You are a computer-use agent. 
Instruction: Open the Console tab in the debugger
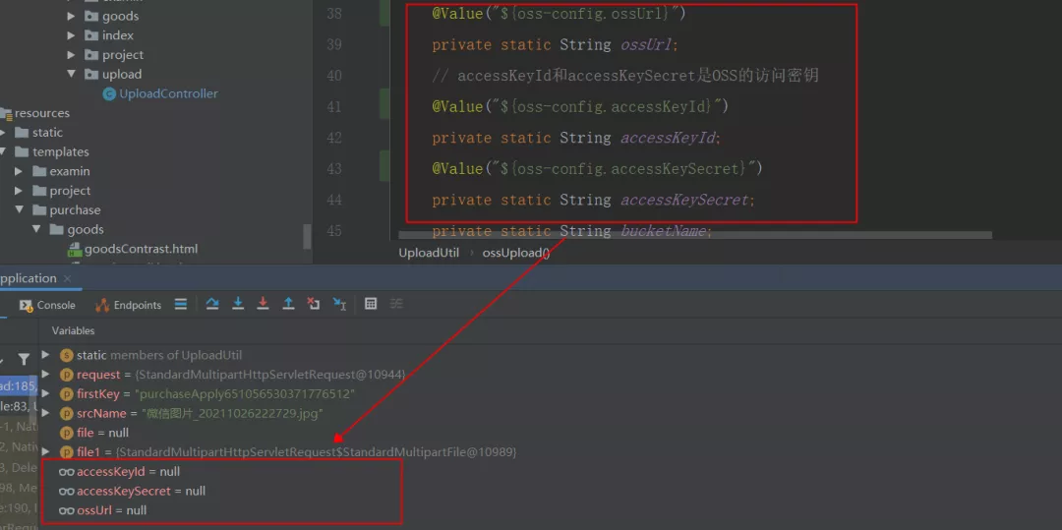pos(47,305)
